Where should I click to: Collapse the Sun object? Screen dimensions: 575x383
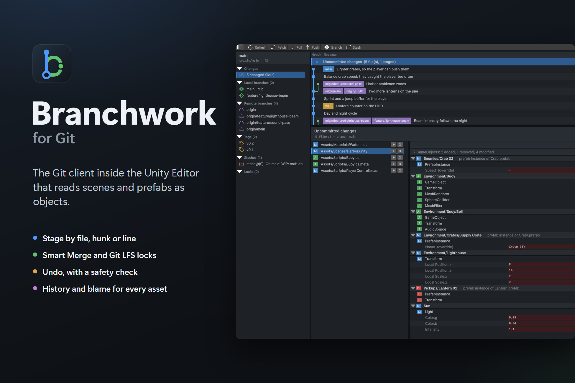(413, 306)
